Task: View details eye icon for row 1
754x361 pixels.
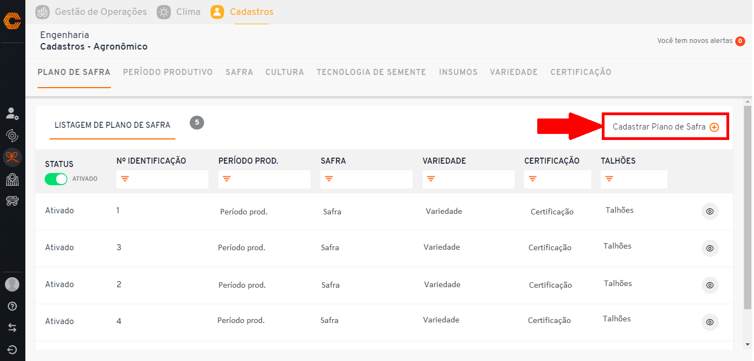Action: [x=710, y=212]
